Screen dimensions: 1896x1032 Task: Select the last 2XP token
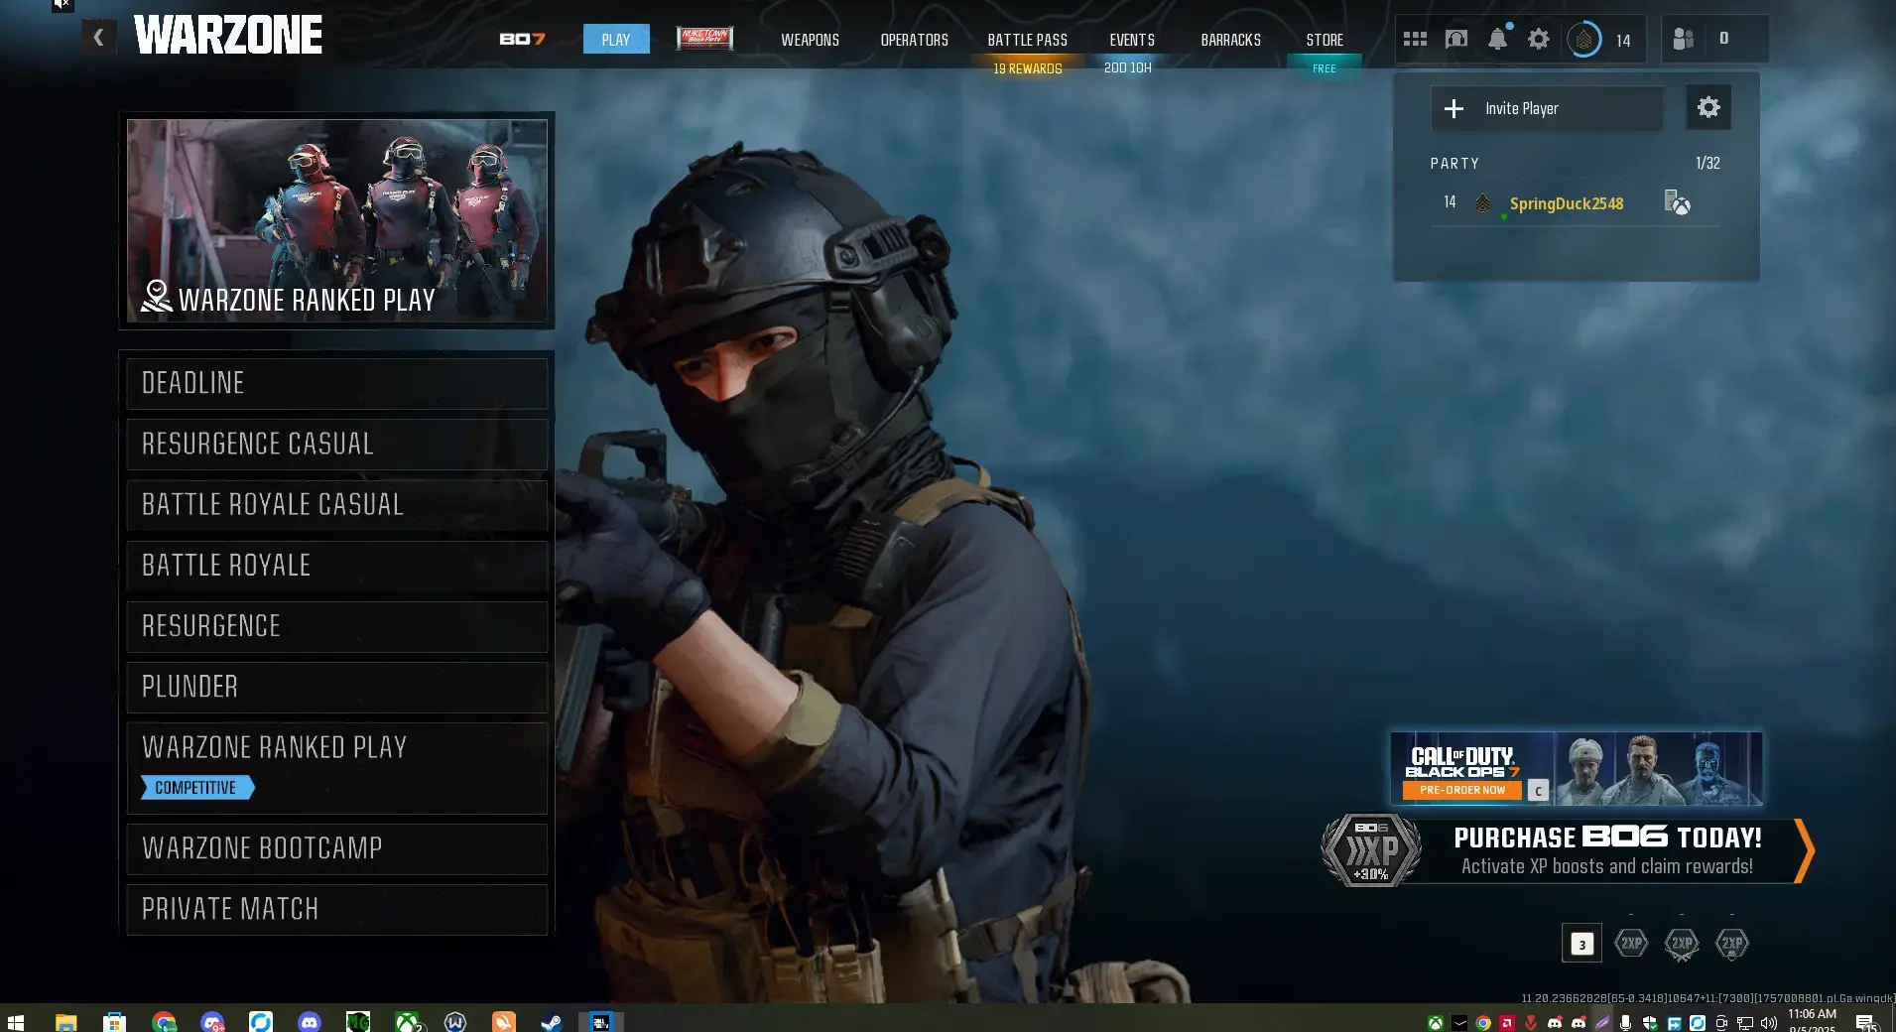1732,943
